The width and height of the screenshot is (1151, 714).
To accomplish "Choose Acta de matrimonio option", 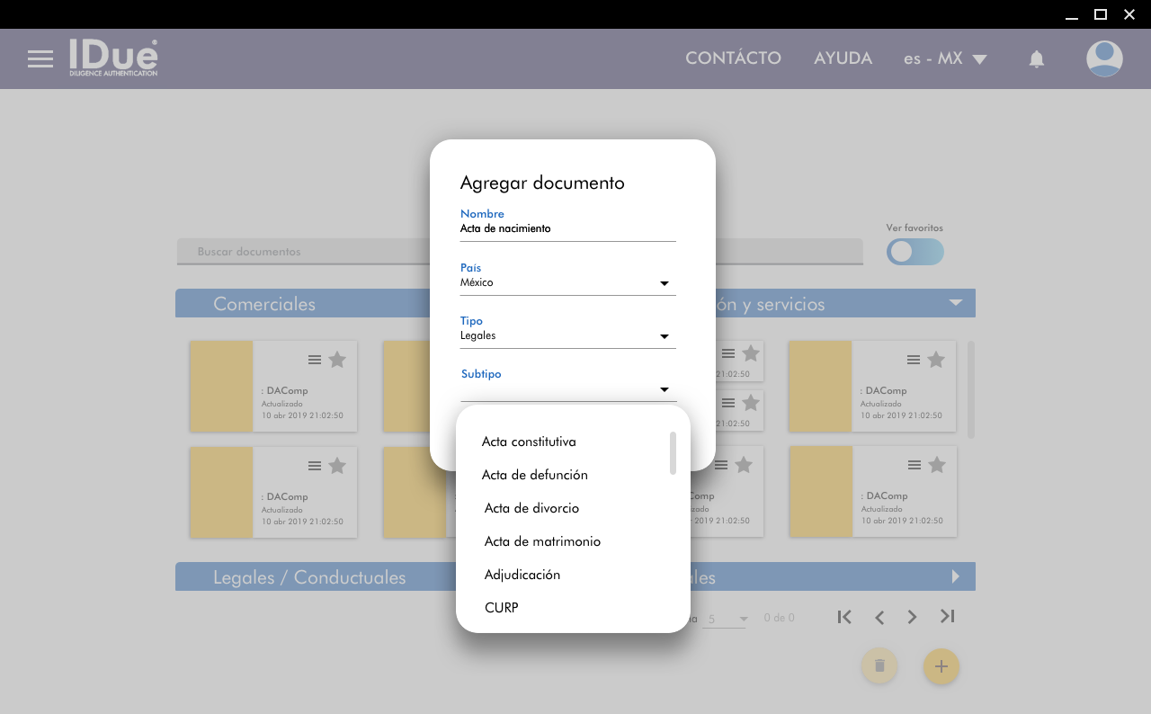I will (542, 541).
